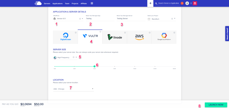This screenshot has height=108, width=229.
Task: Open the USA - Chicago location dropdown
Action: [x=73, y=89]
